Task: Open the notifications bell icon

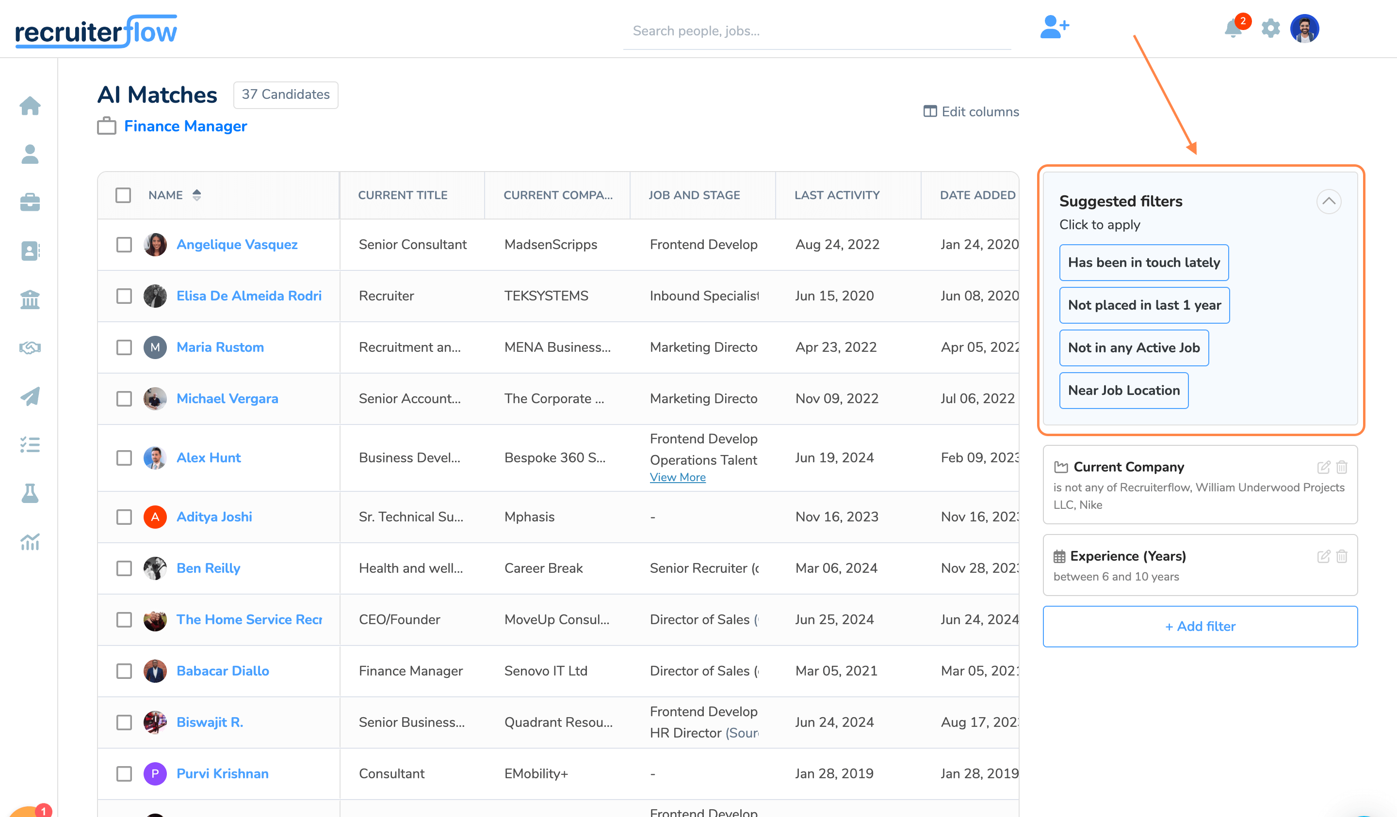Action: 1233,28
